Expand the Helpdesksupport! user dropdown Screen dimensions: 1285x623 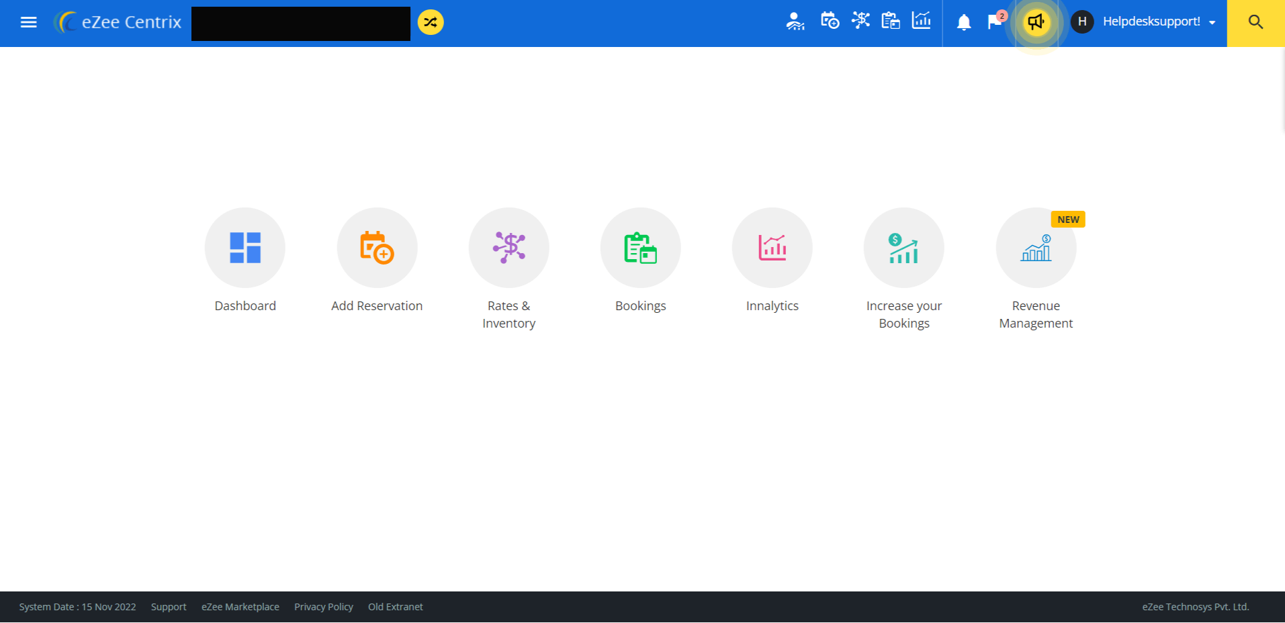click(x=1159, y=21)
